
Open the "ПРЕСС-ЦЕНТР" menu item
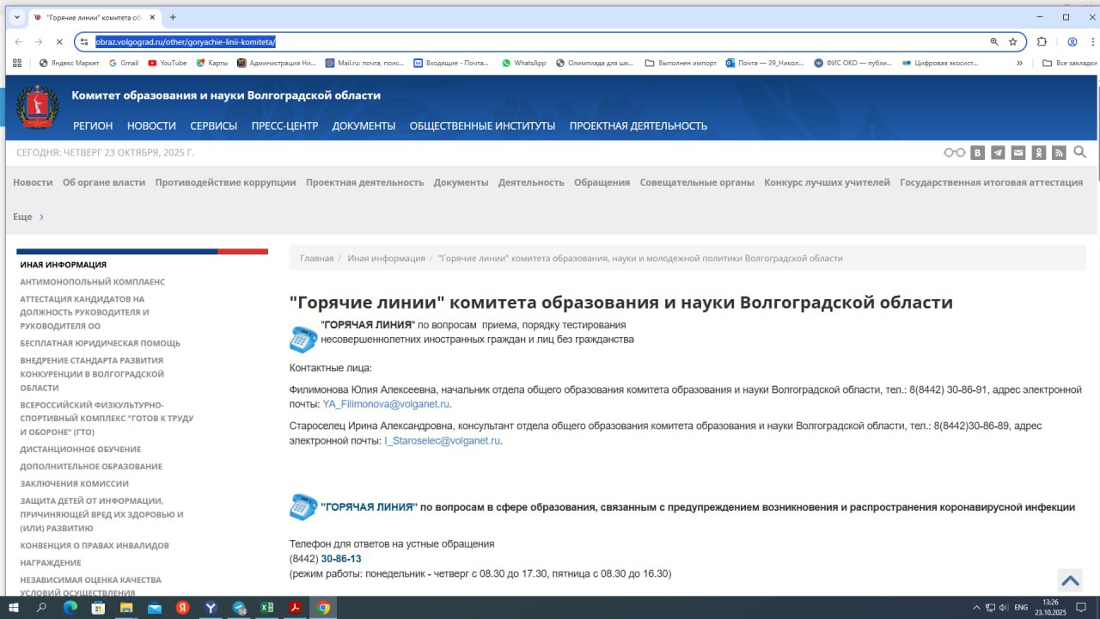click(x=284, y=126)
